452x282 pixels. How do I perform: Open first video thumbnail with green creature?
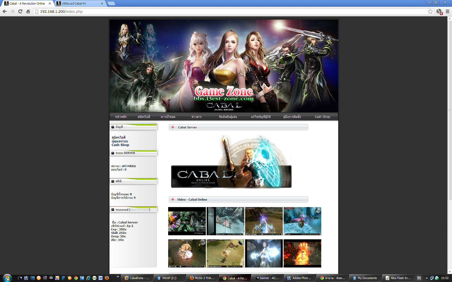[x=187, y=221]
